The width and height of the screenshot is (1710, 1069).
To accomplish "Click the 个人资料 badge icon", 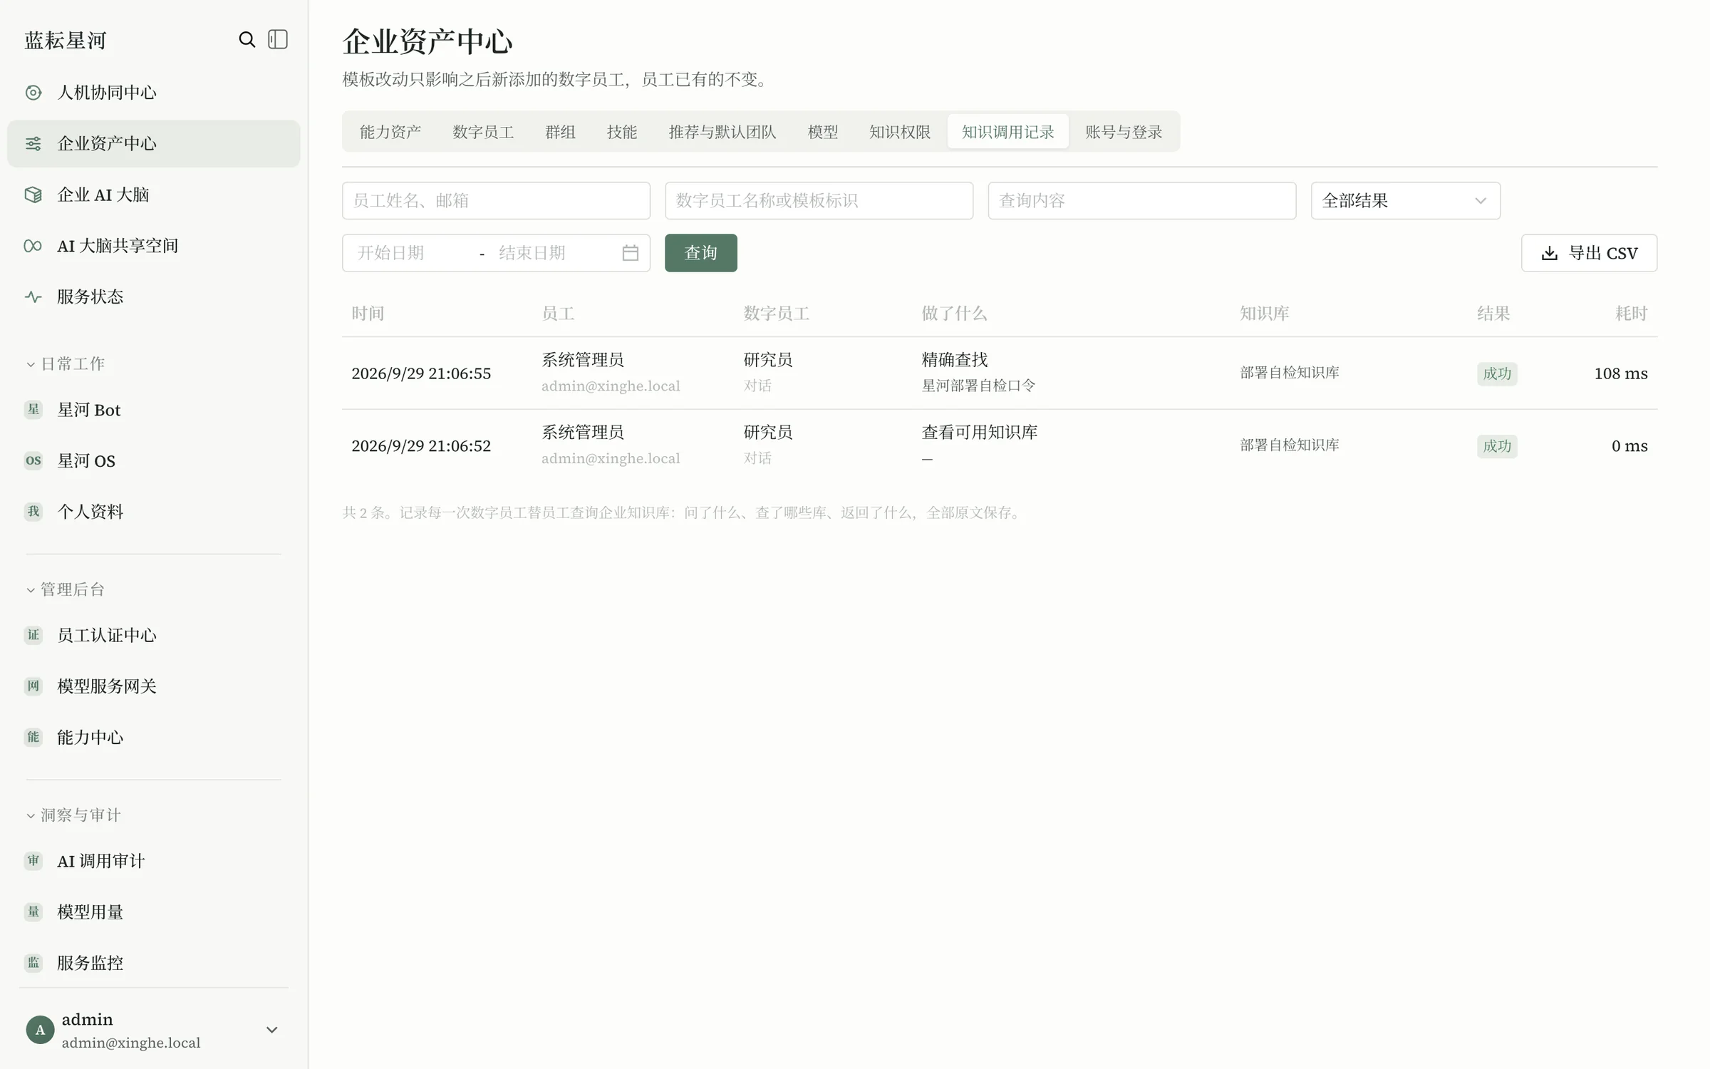I will (x=33, y=511).
